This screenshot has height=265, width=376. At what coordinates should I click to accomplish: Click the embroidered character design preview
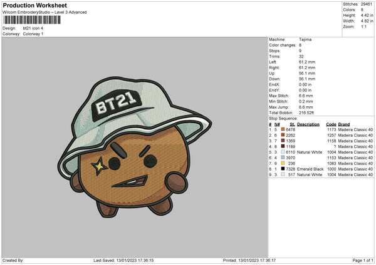point(135,147)
